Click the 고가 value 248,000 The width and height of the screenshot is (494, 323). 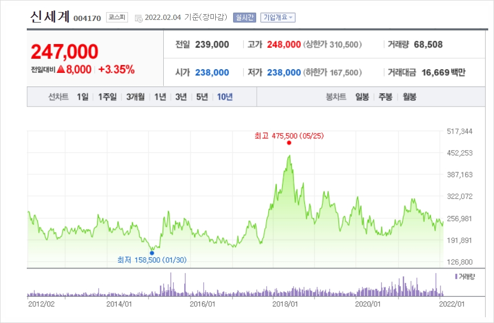tap(284, 45)
